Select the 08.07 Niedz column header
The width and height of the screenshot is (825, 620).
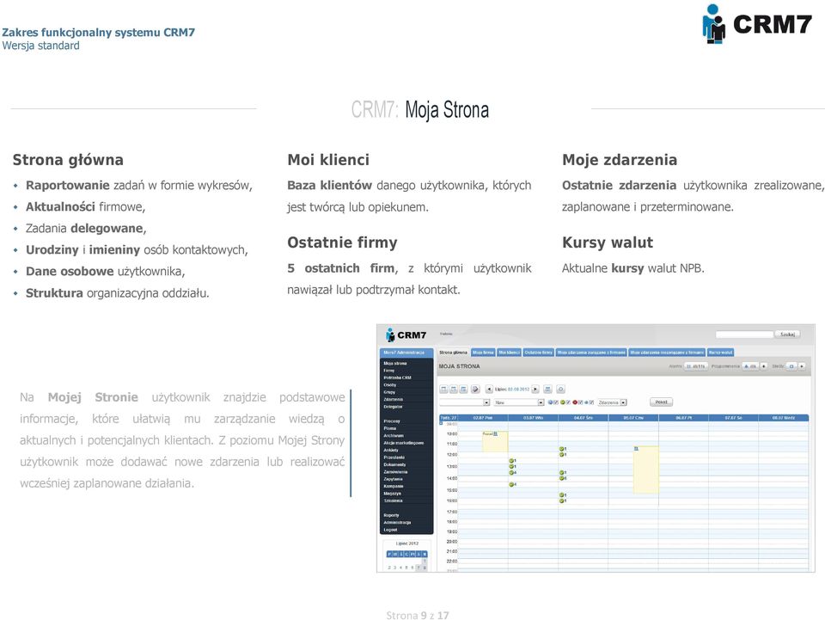pos(784,418)
